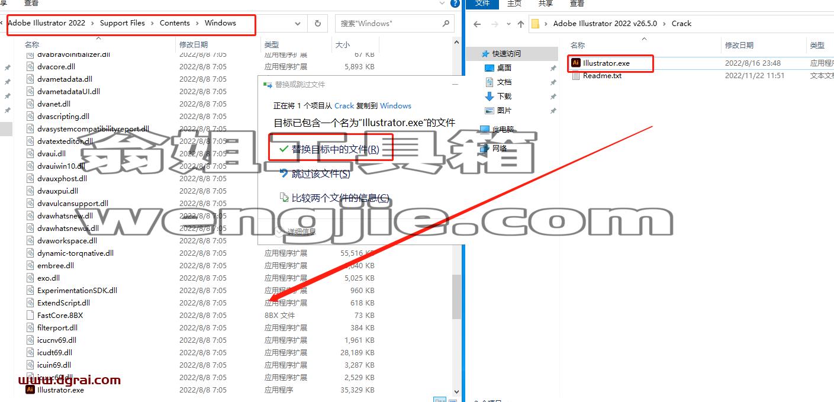Viewport: 834px width, 402px height.
Task: Select icudt69.dll file
Action: (54, 353)
